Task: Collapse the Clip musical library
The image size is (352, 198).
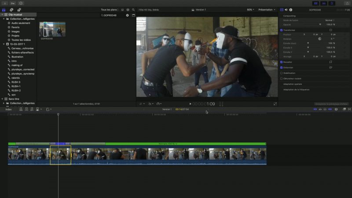Action: pos(3,15)
